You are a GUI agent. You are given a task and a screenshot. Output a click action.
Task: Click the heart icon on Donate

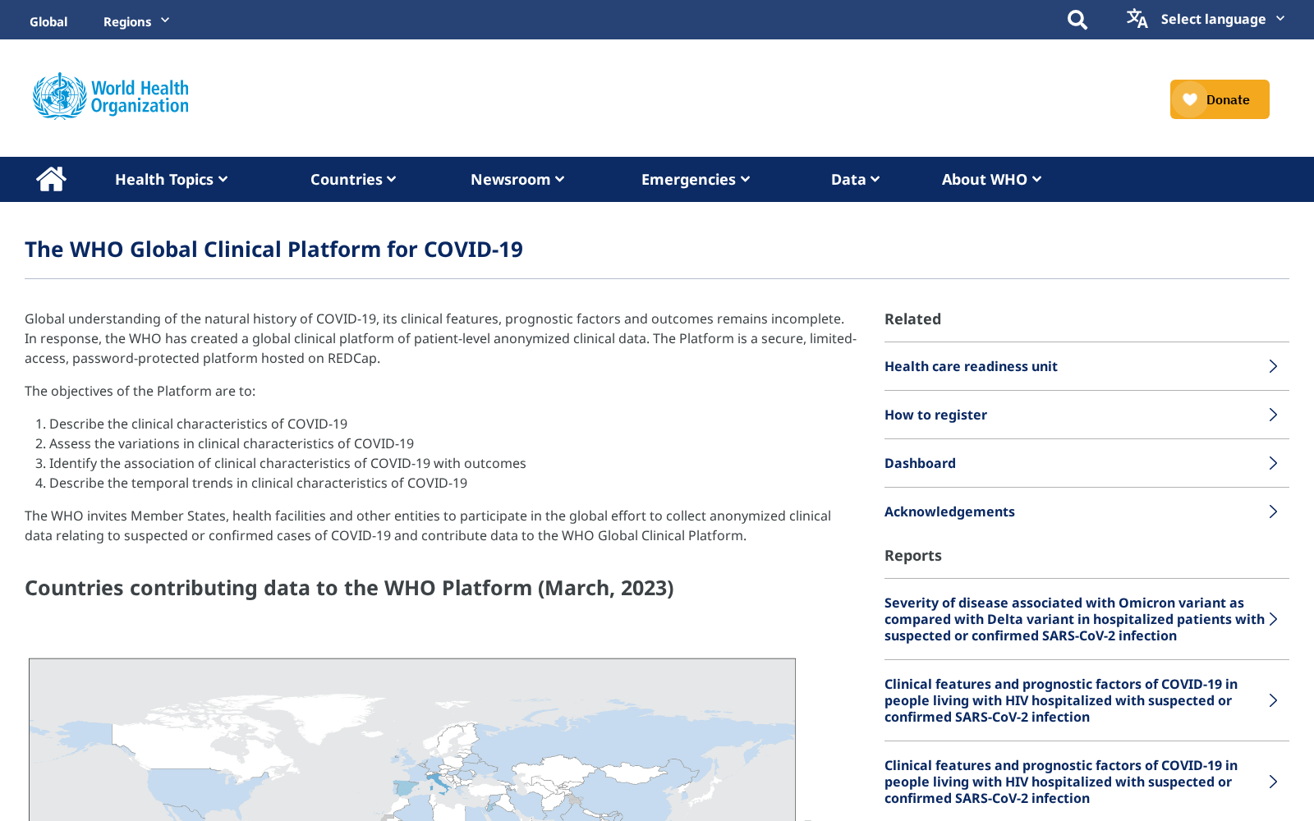[x=1190, y=99]
